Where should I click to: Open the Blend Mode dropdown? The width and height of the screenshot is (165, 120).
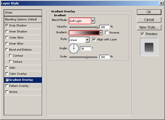tap(93, 21)
